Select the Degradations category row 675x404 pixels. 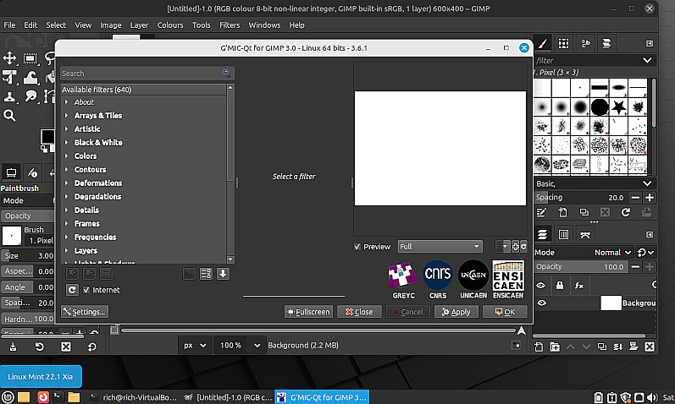point(143,196)
